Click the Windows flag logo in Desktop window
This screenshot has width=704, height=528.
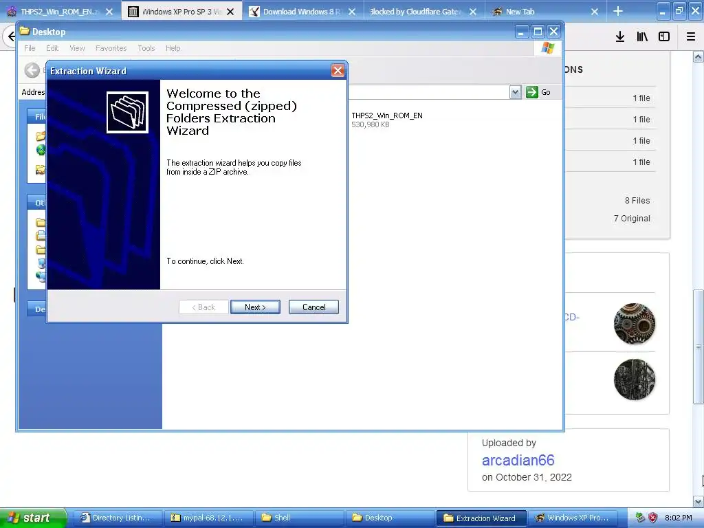[x=548, y=48]
